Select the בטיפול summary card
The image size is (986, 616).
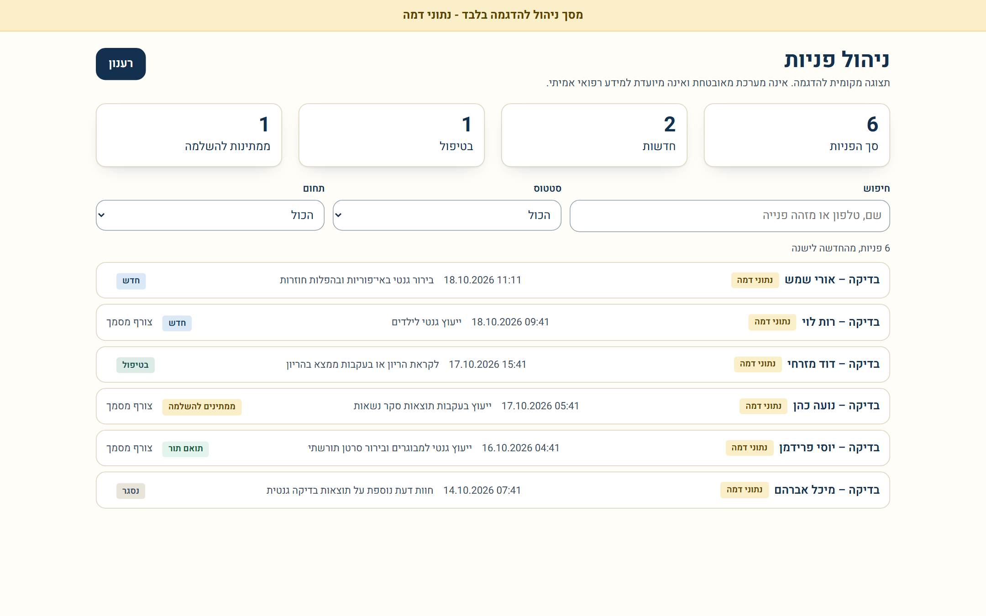click(391, 135)
